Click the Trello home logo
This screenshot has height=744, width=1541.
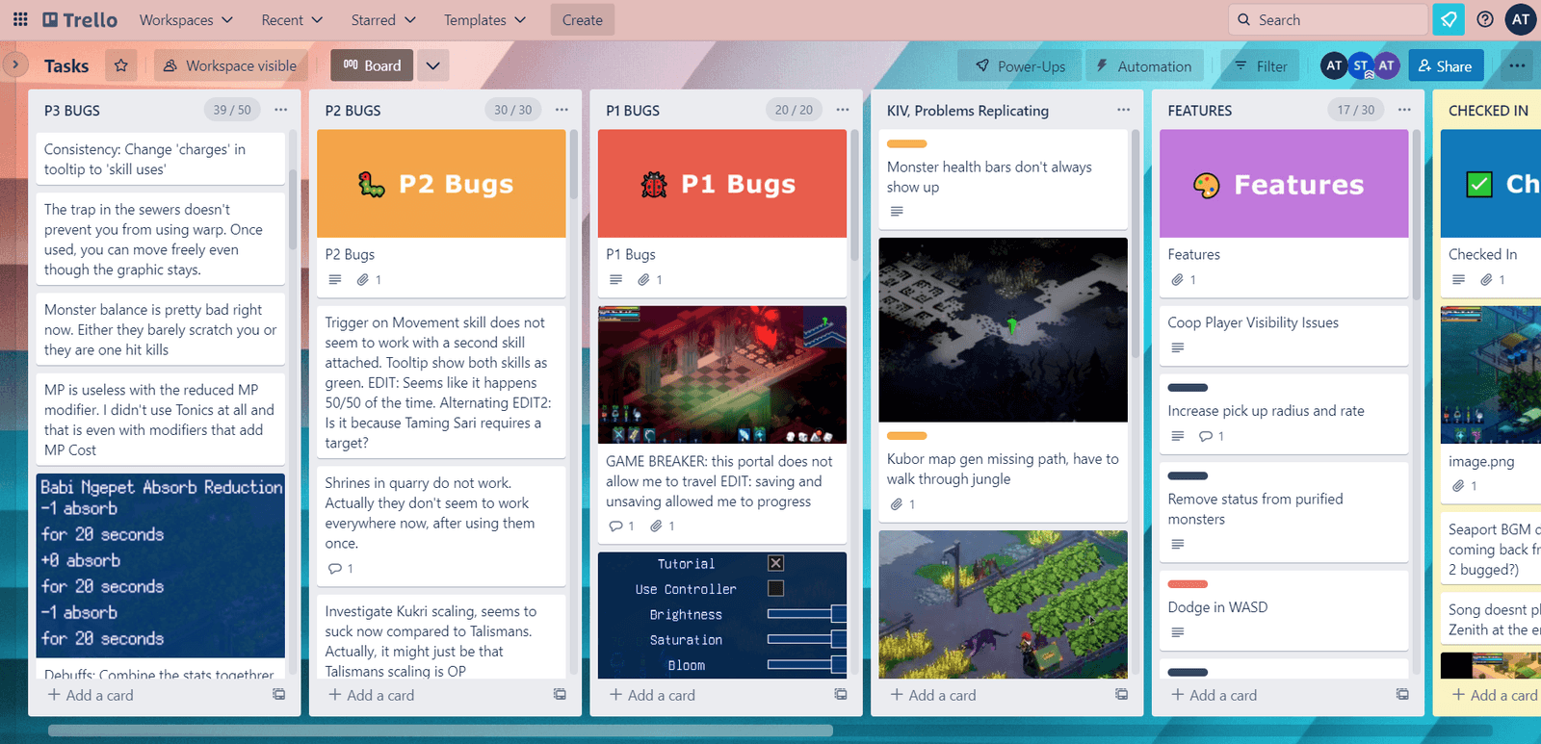80,19
